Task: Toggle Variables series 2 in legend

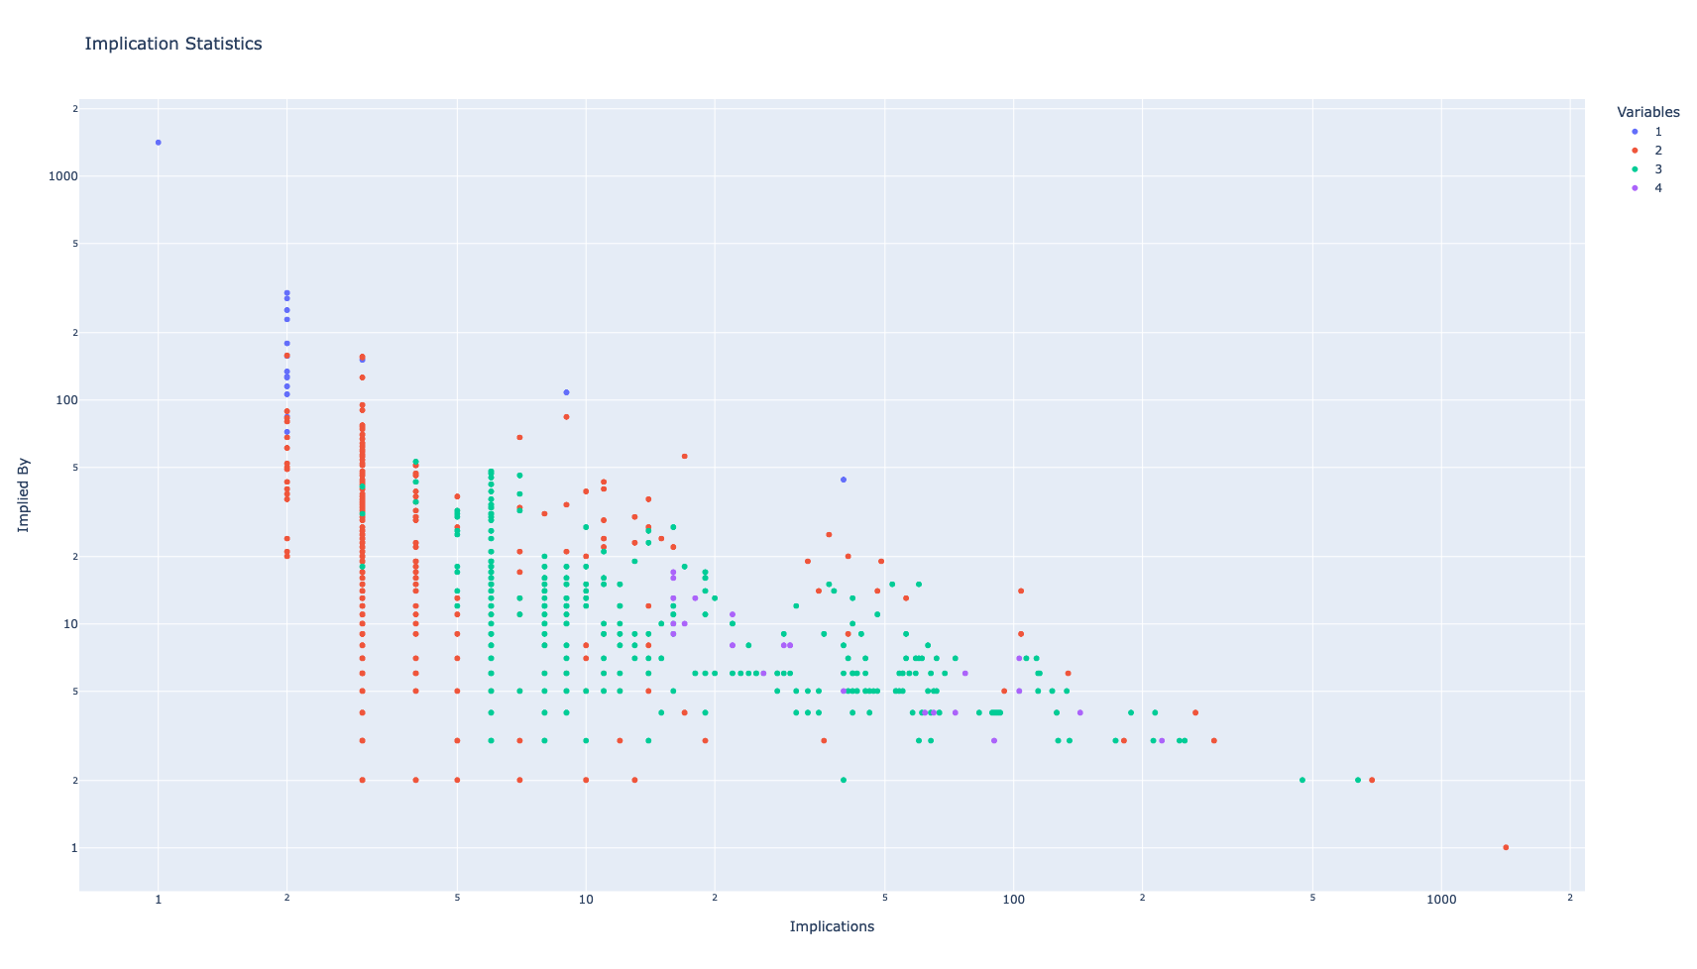Action: click(x=1645, y=151)
